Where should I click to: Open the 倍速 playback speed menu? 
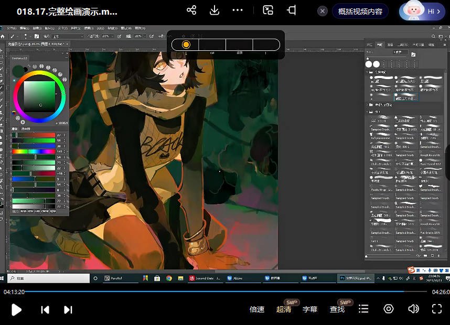pos(256,309)
